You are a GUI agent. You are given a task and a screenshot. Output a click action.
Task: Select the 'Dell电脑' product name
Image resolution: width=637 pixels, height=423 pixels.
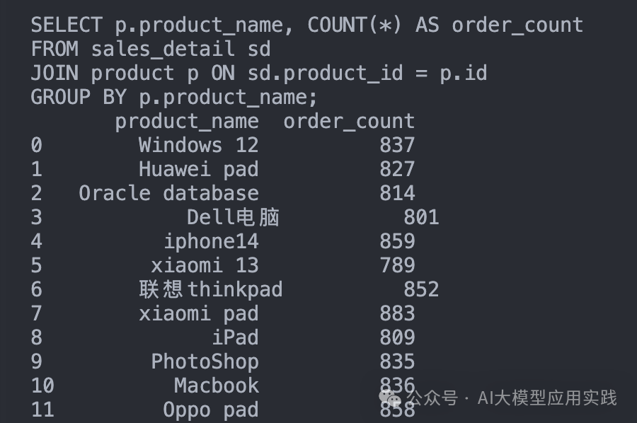pos(233,217)
